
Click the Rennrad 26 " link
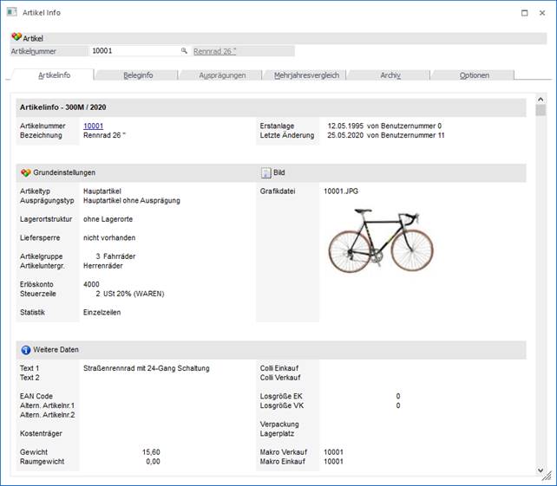click(x=215, y=52)
